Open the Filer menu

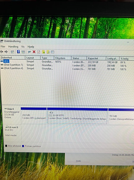[3, 47]
